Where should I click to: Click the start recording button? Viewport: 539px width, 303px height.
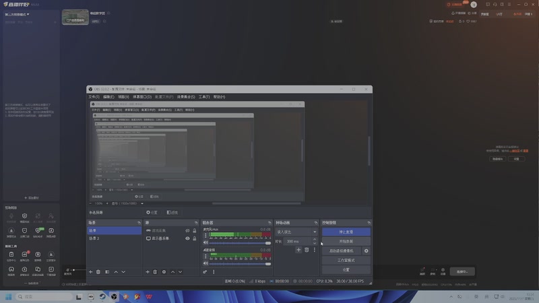coord(346,241)
